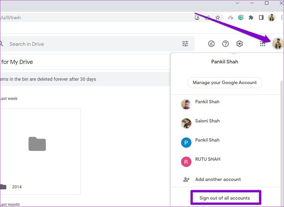Open the Google apps grid
Viewport: 284px width, 207px height.
262,44
